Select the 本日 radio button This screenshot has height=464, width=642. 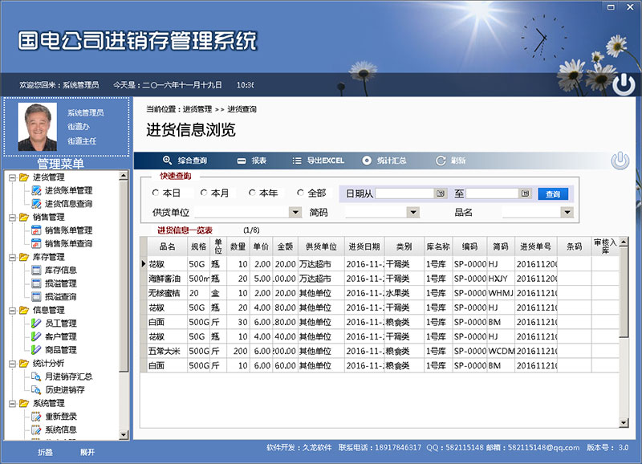click(155, 193)
